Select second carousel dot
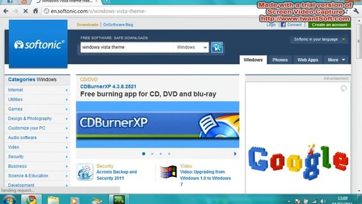This screenshot has width=362, height=204. coord(152,154)
